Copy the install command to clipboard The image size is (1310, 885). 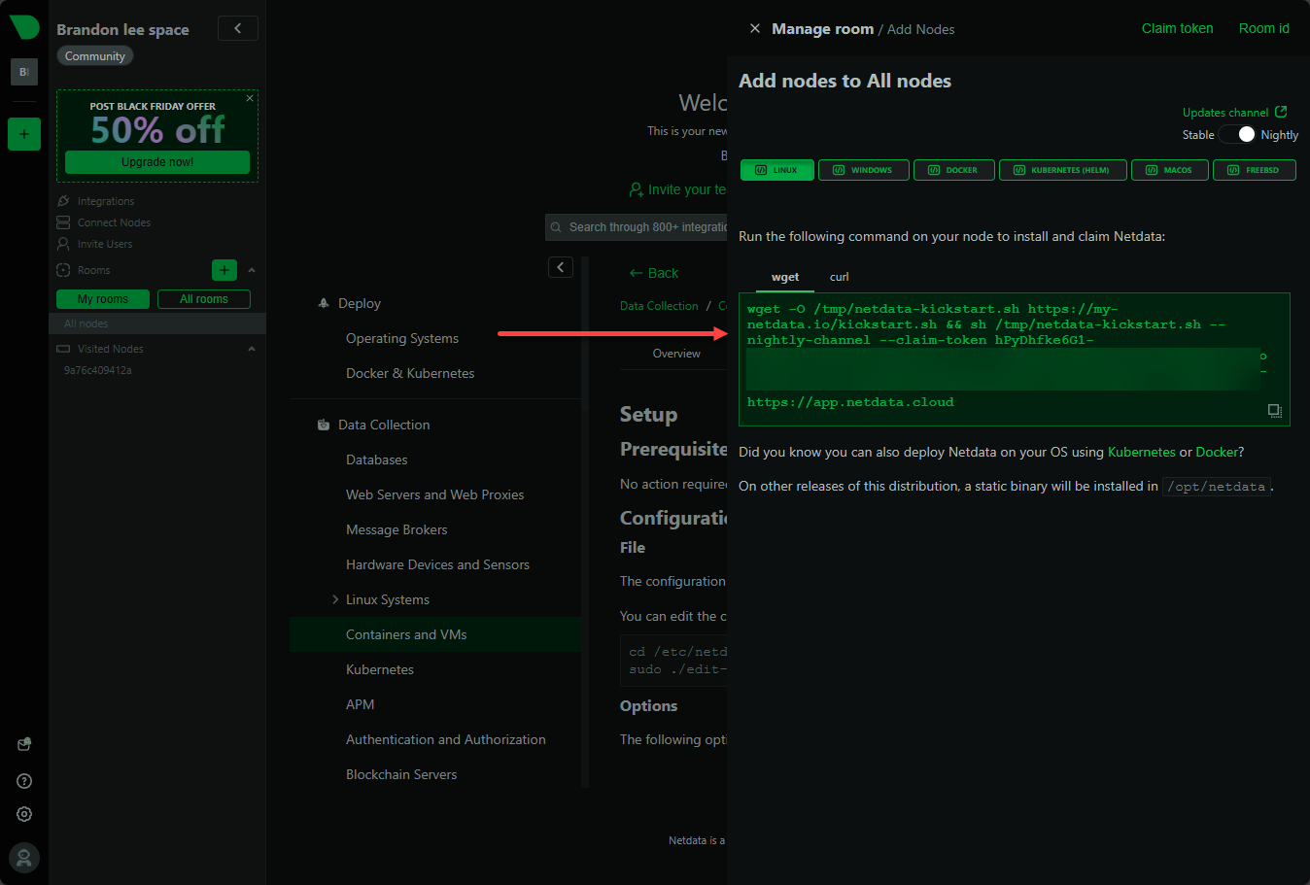[1274, 411]
